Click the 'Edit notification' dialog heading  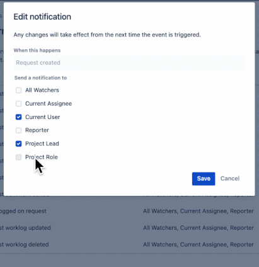coord(42,17)
